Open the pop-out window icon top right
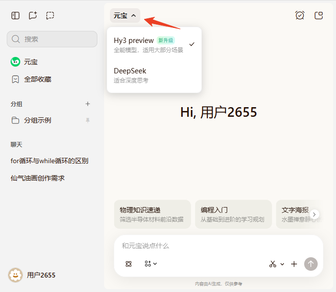This screenshot has height=292, width=336. pos(319,15)
